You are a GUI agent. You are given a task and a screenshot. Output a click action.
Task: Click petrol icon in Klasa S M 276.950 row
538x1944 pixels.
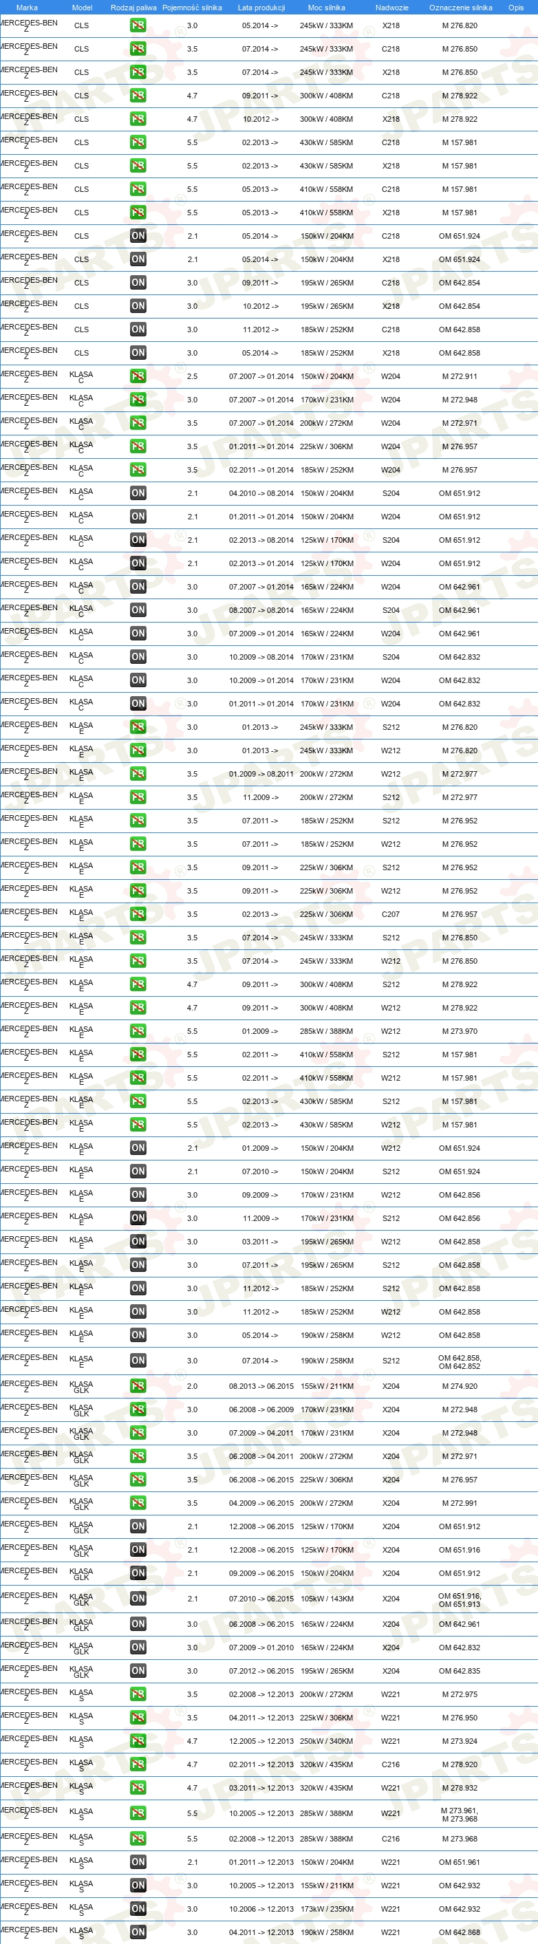[x=138, y=1718]
